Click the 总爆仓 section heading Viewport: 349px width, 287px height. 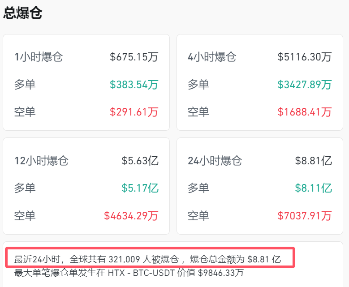pyautogui.click(x=23, y=13)
